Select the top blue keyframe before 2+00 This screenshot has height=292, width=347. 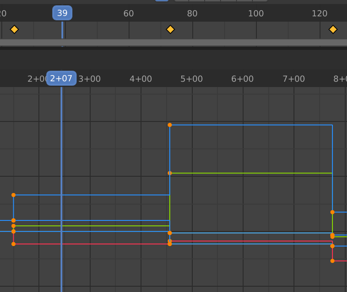(14, 195)
